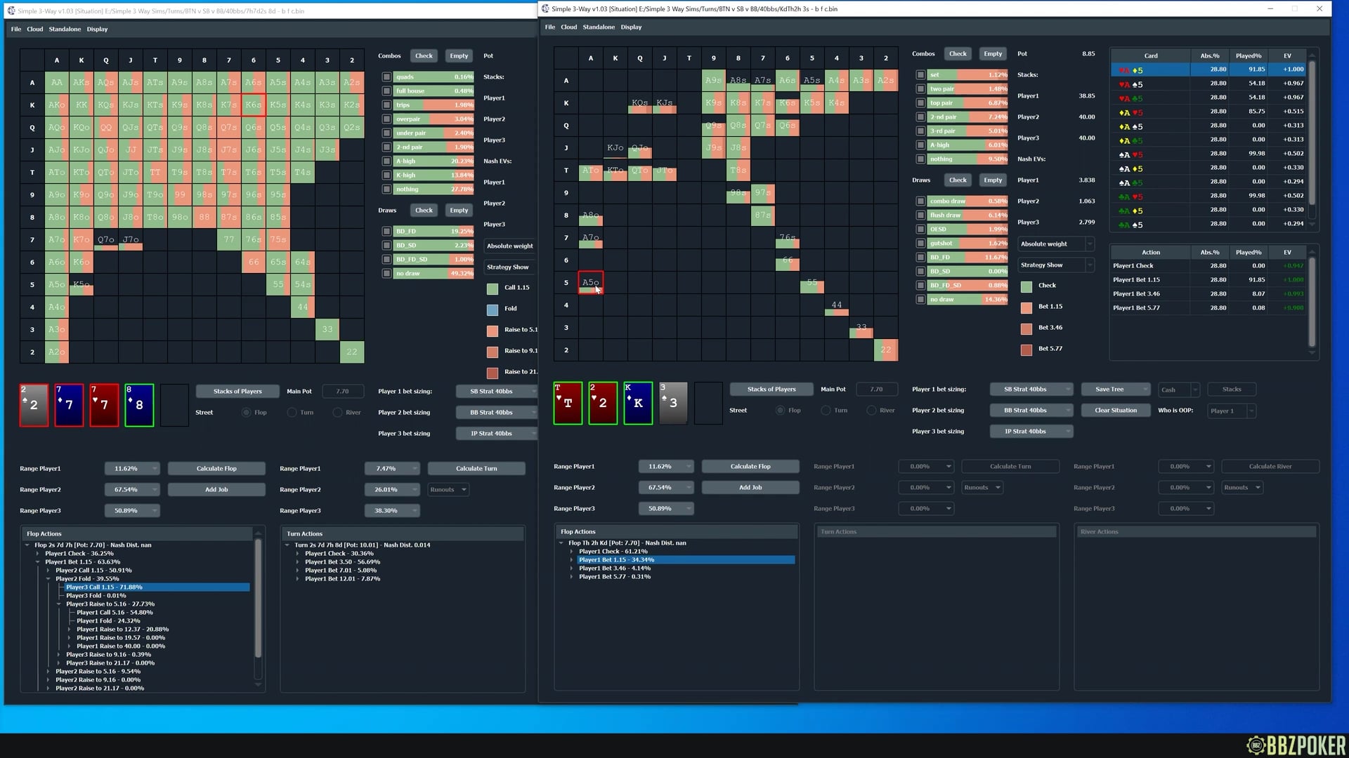Expand the 'Player1 Bet 3.46' flop action node
This screenshot has width=1349, height=758.
(x=571, y=568)
